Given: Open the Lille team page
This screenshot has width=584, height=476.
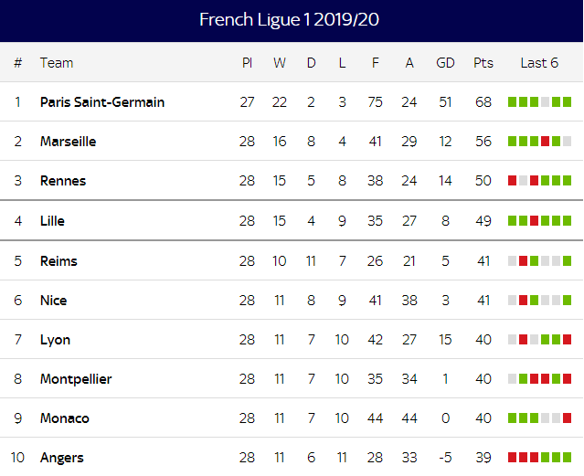Looking at the screenshot, I should pyautogui.click(x=52, y=221).
